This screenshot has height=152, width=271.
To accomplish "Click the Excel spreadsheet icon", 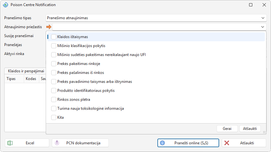I will pos(10,143).
